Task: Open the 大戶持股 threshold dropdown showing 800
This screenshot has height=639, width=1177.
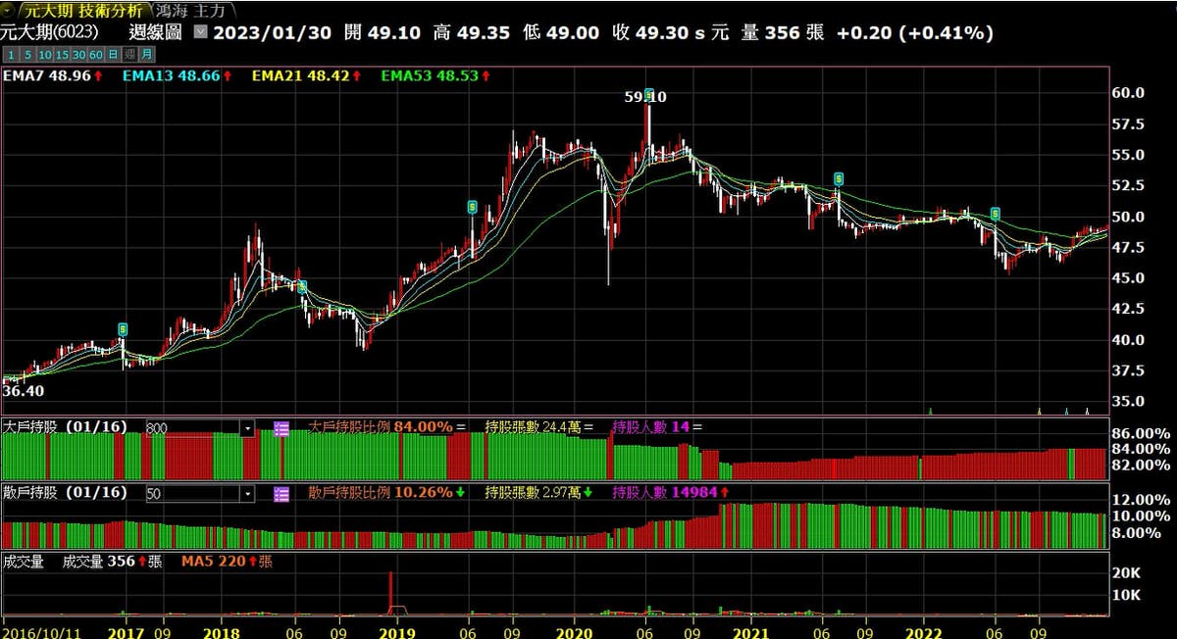Action: pyautogui.click(x=247, y=428)
